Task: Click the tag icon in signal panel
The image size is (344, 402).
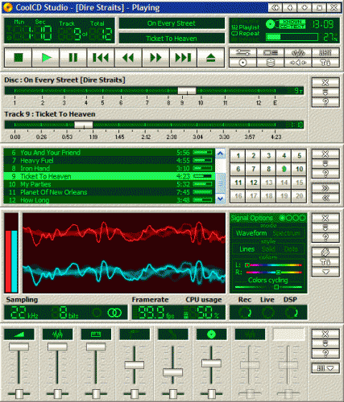Action: point(325,252)
